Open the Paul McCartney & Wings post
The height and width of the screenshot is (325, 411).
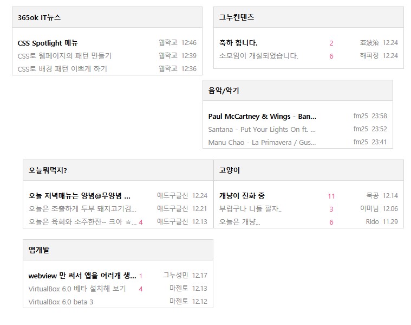tap(262, 116)
